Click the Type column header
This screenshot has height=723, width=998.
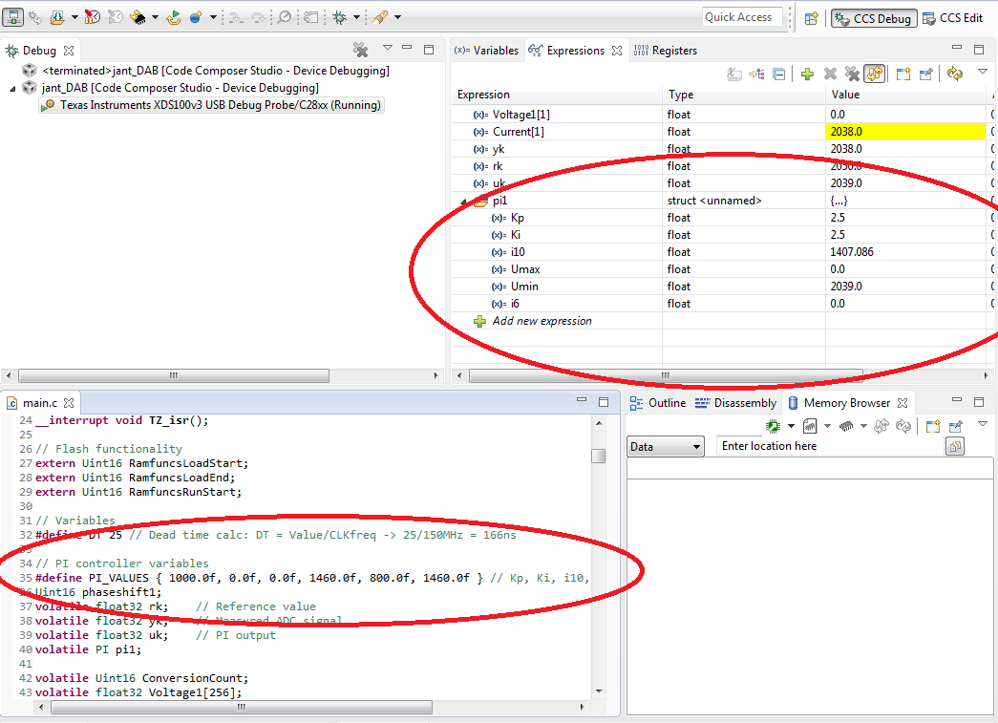coord(743,95)
